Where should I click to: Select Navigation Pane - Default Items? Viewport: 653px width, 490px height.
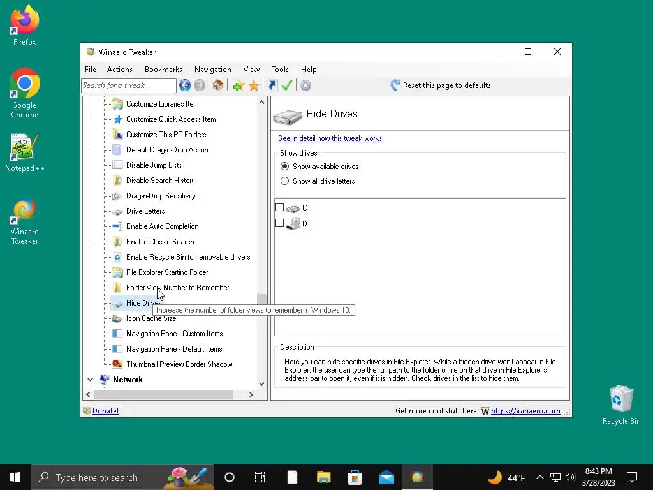pos(174,349)
